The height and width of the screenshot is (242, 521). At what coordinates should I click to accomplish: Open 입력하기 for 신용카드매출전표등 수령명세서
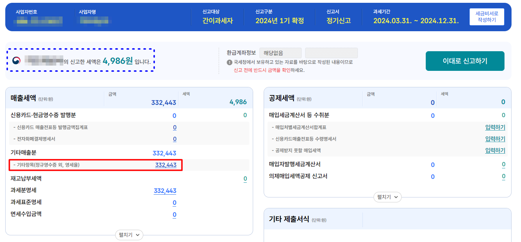click(x=494, y=139)
